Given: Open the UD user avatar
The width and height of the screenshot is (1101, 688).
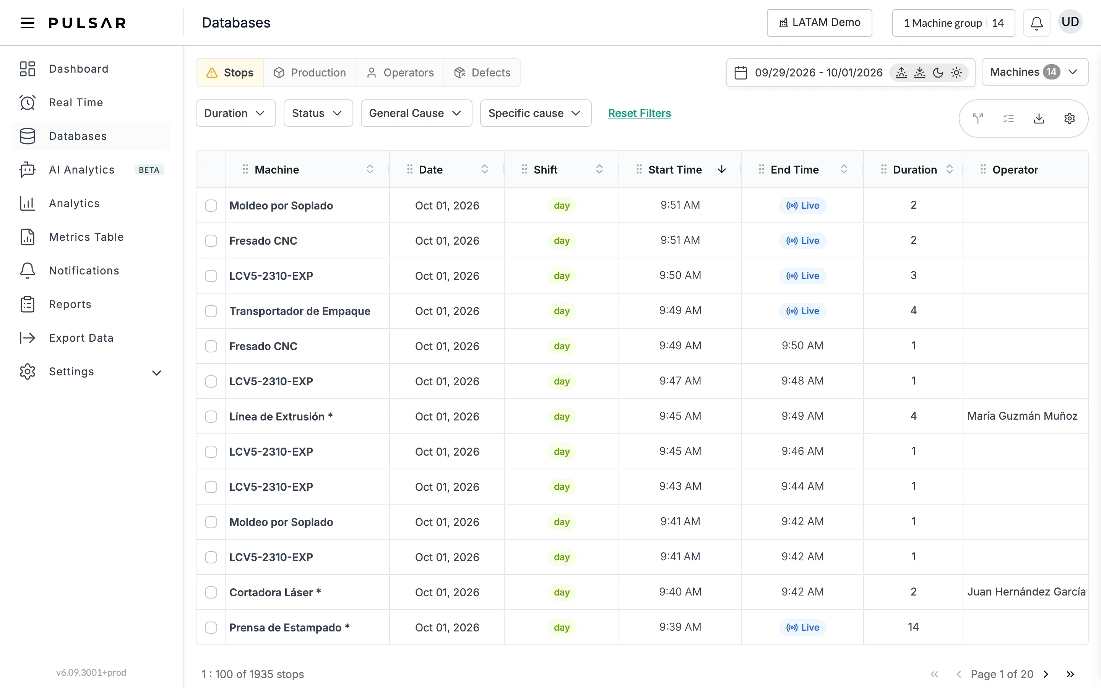Looking at the screenshot, I should 1070,22.
